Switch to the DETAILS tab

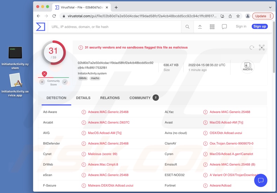(83, 98)
